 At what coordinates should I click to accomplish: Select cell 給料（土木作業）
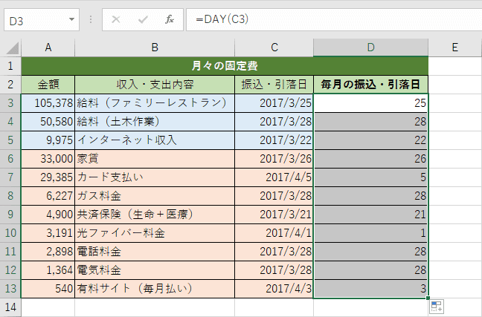(155, 122)
